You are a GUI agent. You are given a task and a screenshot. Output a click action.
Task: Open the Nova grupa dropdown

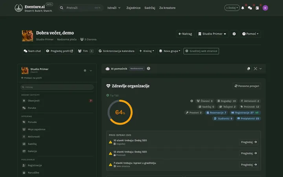(x=169, y=51)
